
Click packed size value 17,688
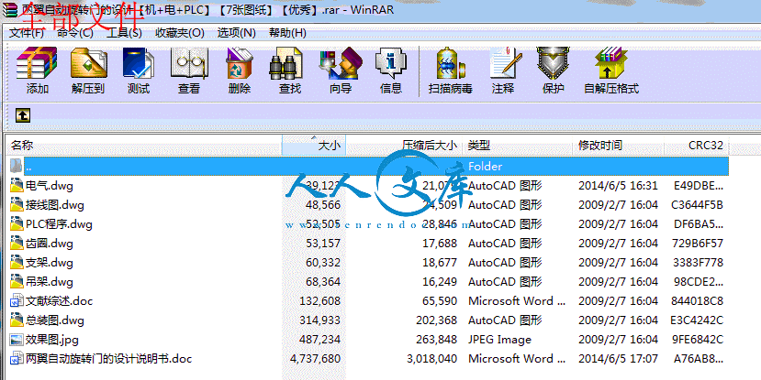(440, 243)
